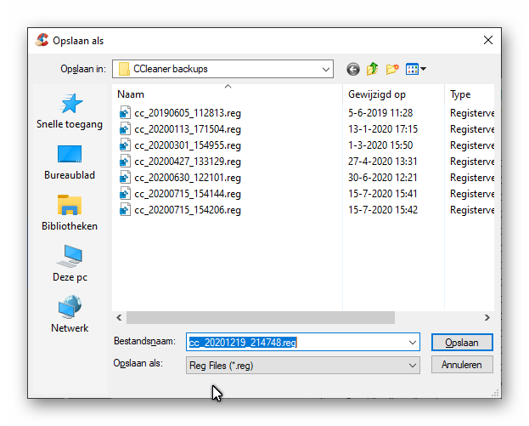This screenshot has width=529, height=426.
Task: Sort by the Type column header
Action: point(470,94)
